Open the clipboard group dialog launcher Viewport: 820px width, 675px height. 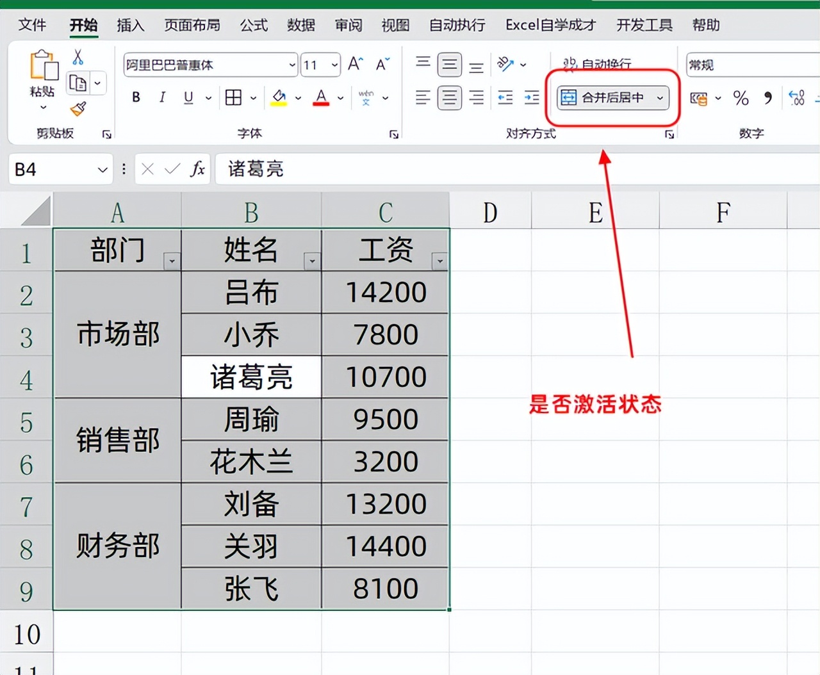point(107,134)
